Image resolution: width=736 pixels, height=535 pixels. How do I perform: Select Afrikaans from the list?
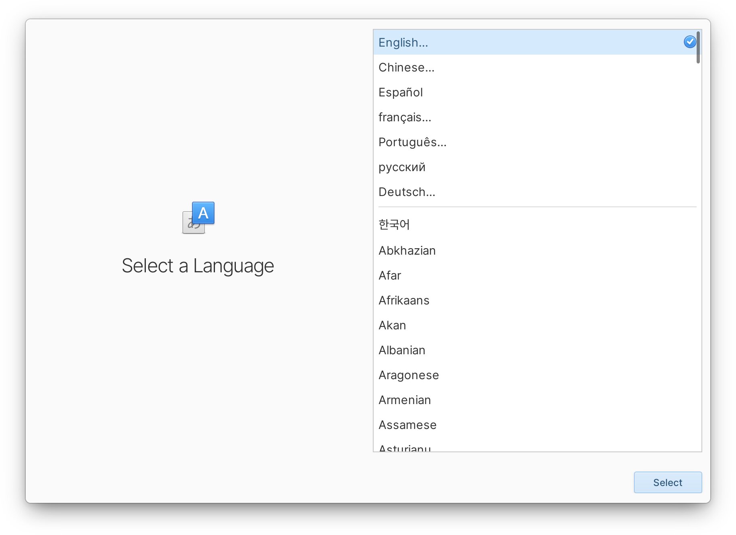tap(404, 300)
